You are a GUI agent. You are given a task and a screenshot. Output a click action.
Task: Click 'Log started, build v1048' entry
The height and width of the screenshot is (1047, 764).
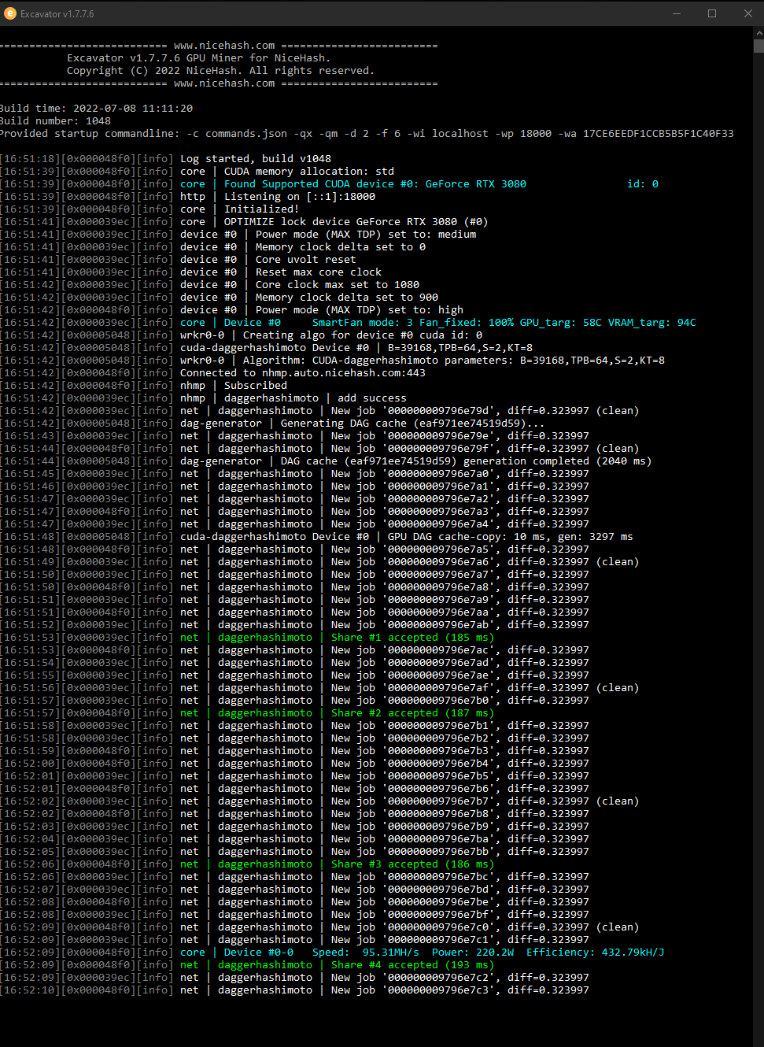[x=165, y=159]
